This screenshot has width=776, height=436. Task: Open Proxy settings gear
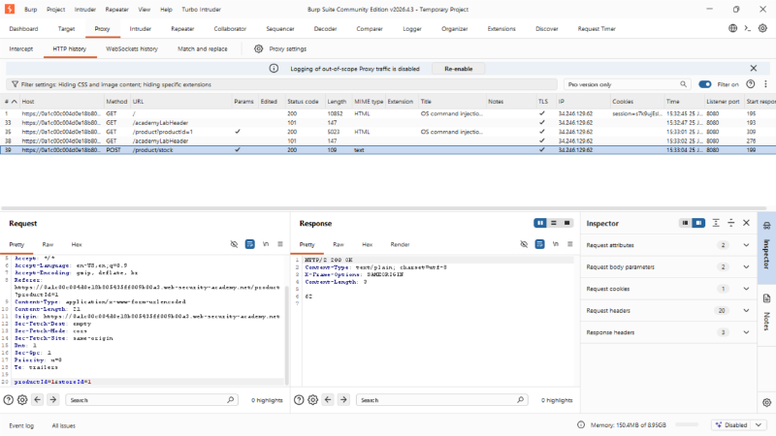click(x=258, y=48)
